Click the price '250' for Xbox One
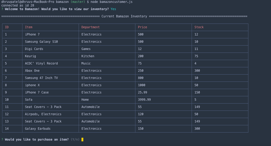Screen dimensions: 271x146 [x=141, y=71]
